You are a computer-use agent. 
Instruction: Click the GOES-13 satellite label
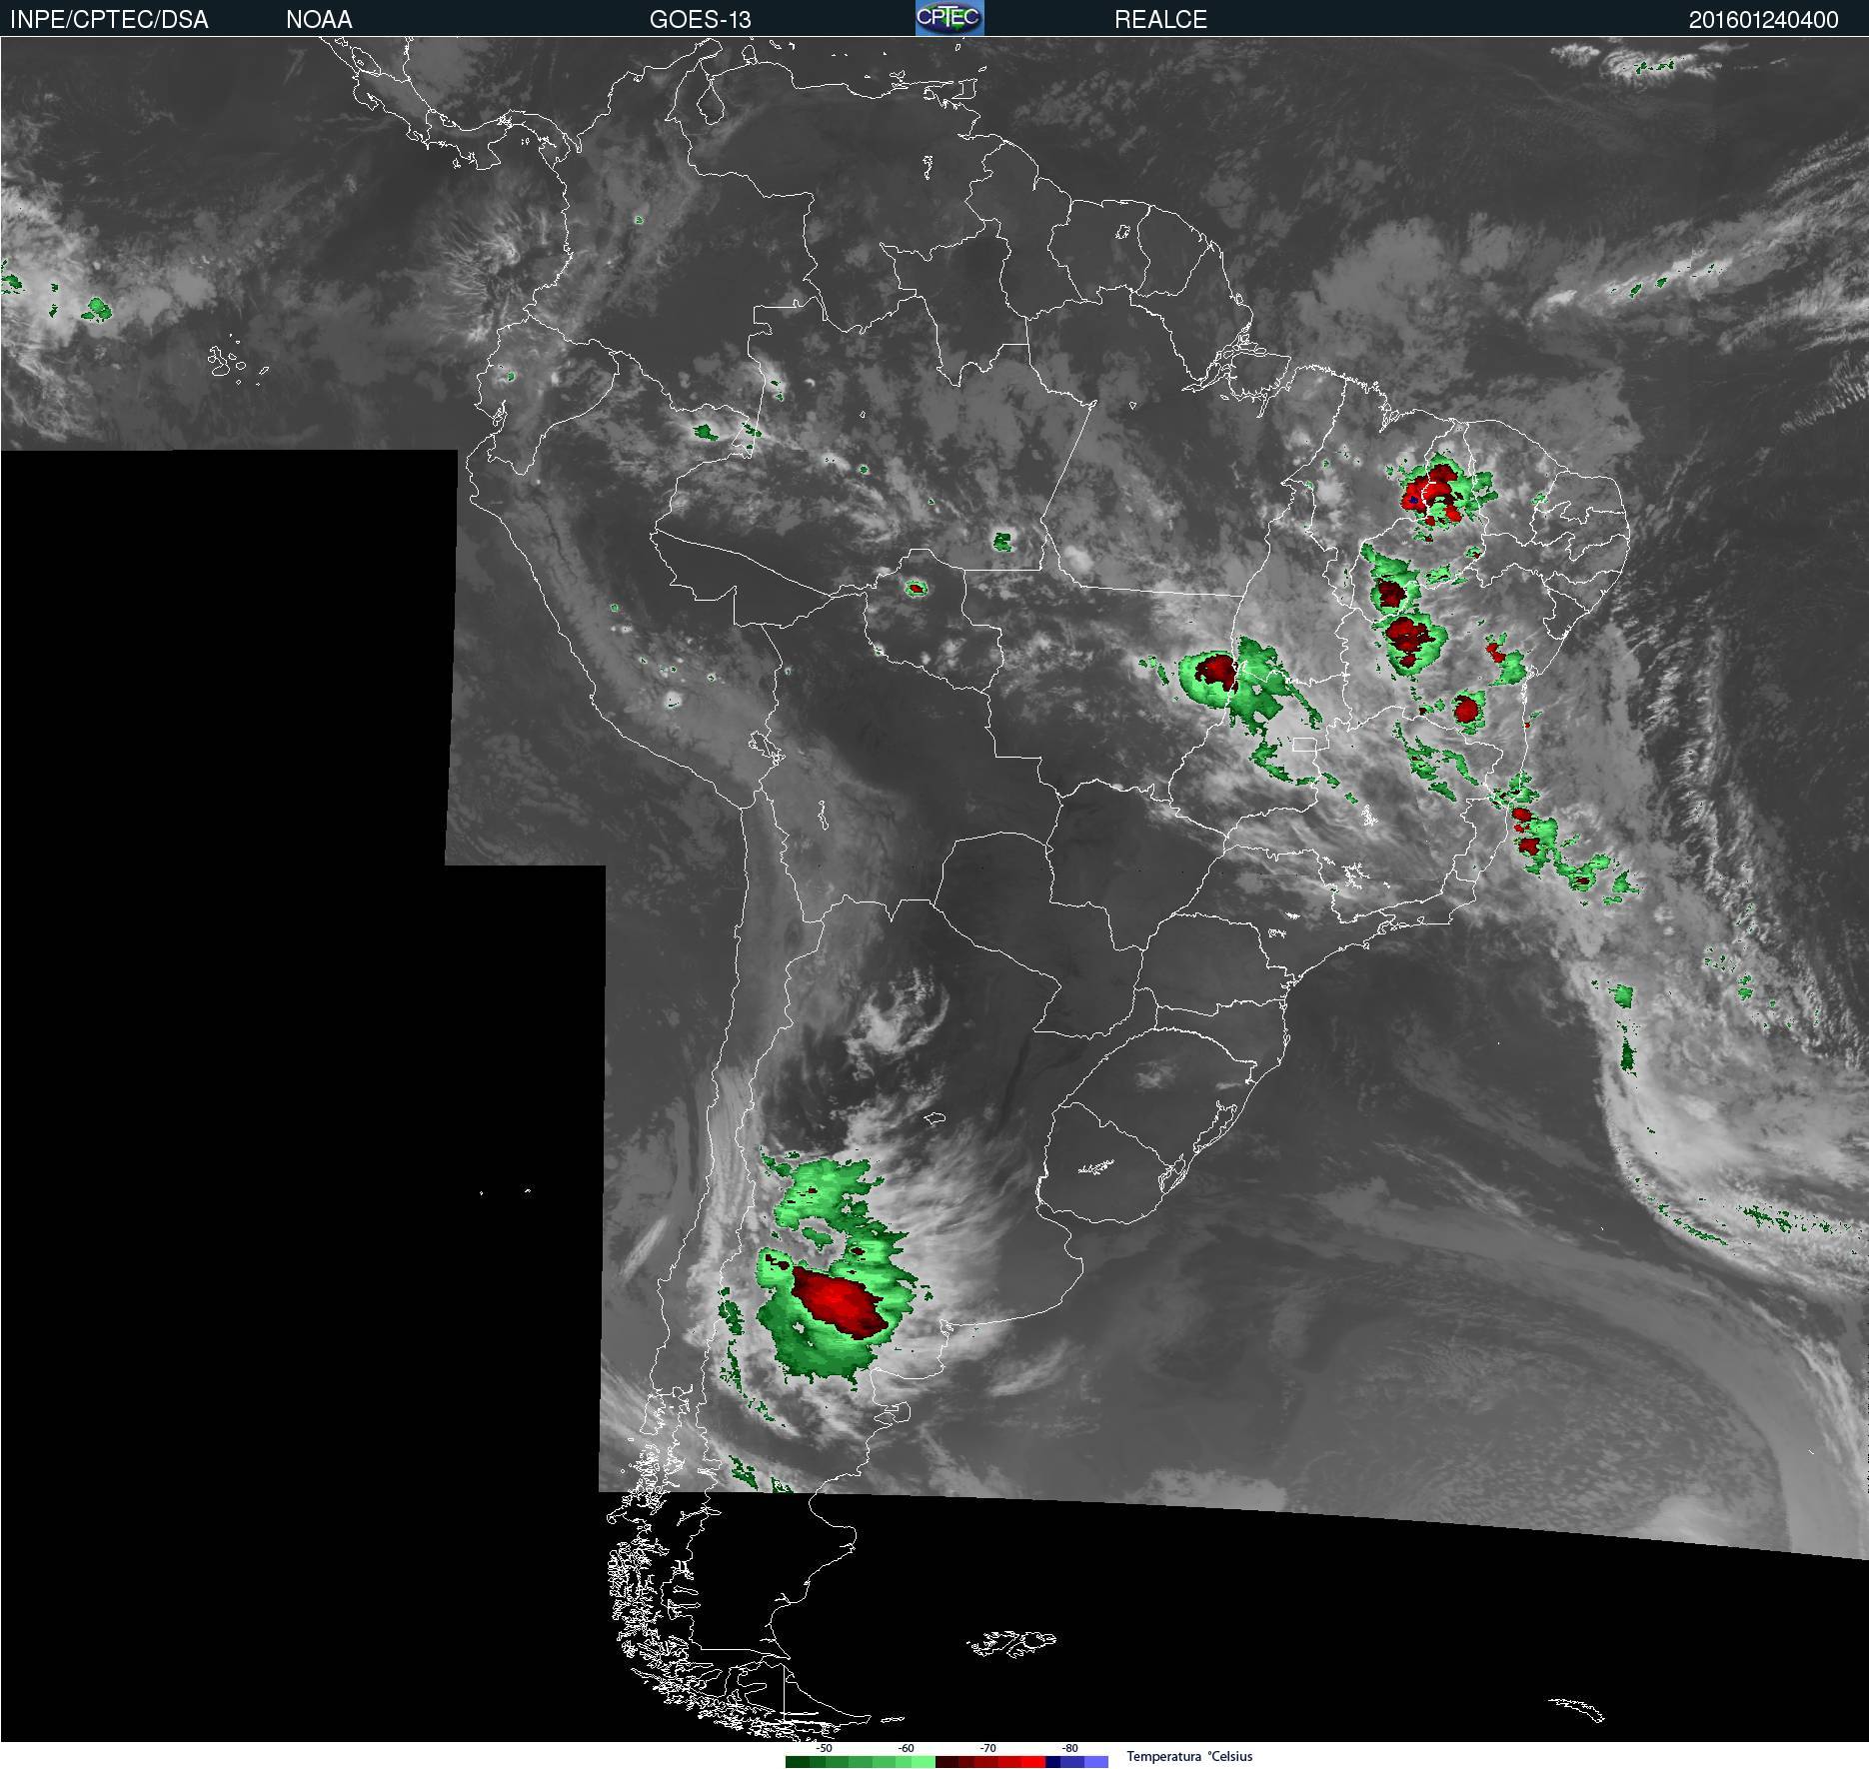pos(700,20)
